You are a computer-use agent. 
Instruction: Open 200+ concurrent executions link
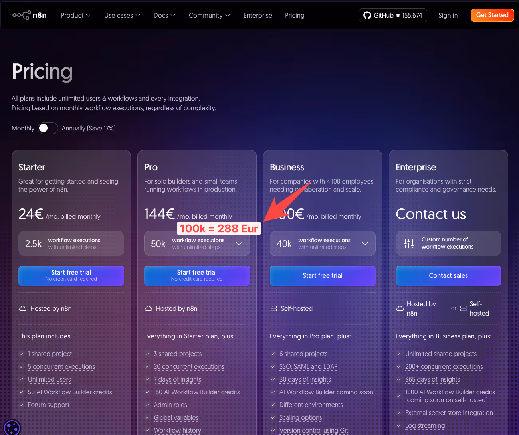pos(444,366)
